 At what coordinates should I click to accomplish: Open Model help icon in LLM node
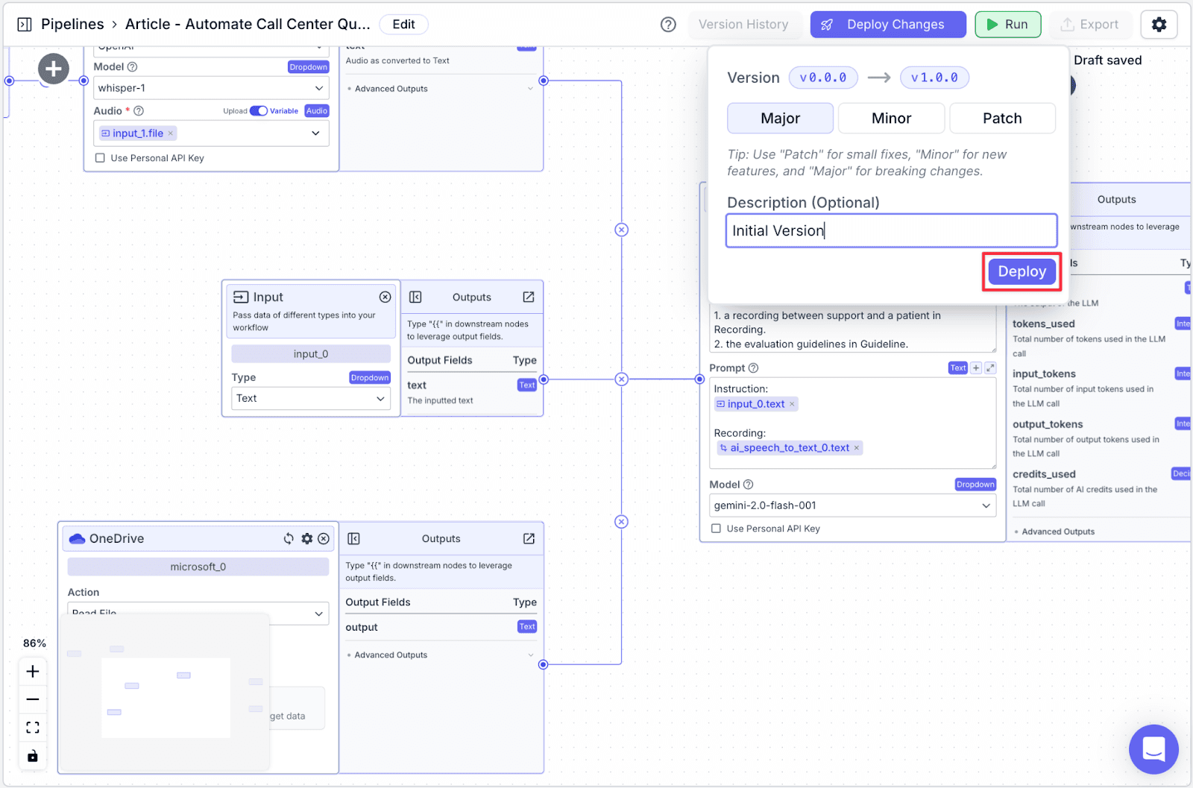pyautogui.click(x=749, y=485)
